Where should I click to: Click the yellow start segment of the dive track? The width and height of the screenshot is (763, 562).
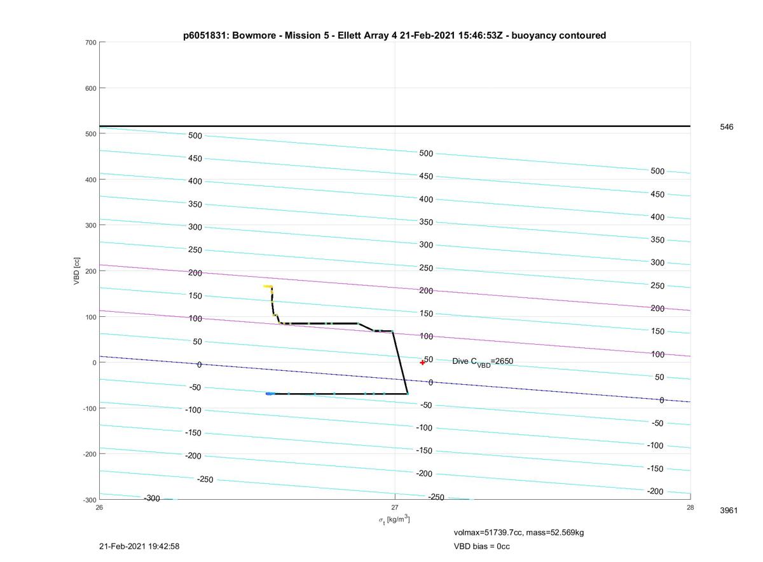(x=268, y=286)
